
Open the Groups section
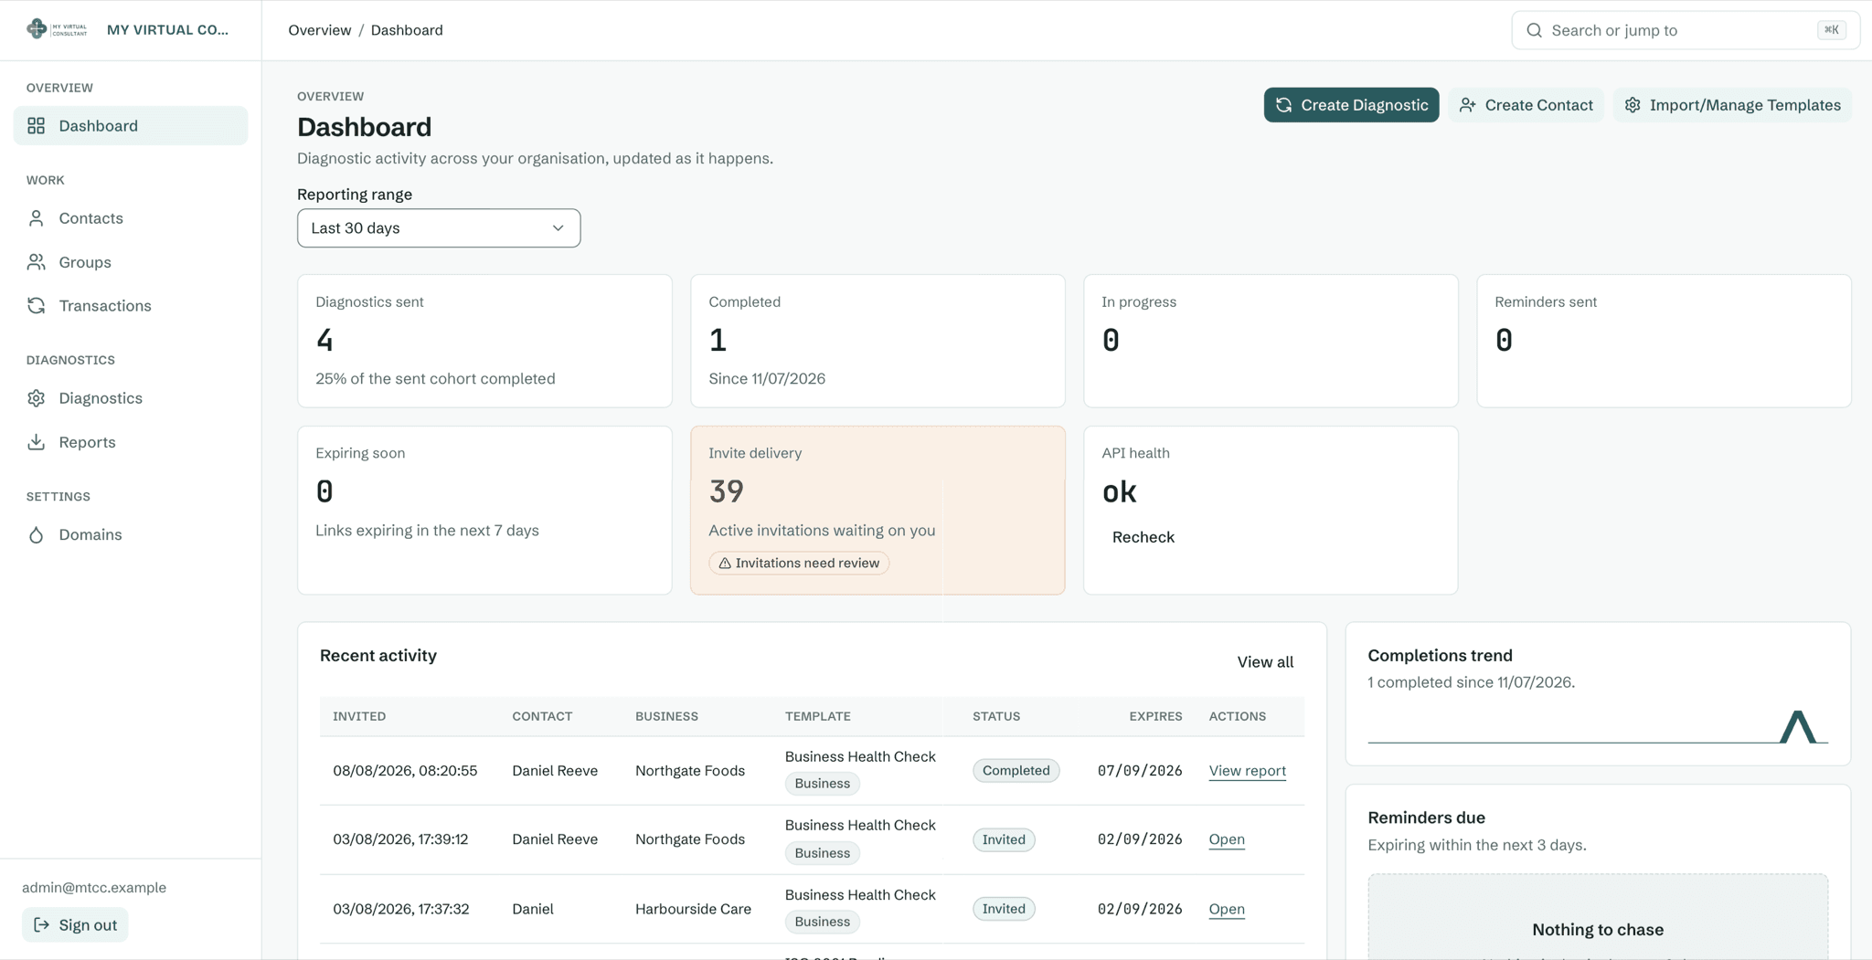coord(131,262)
